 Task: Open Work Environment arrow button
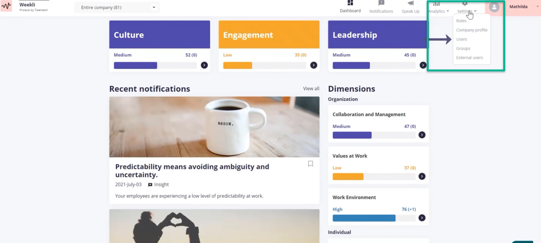coord(422,218)
